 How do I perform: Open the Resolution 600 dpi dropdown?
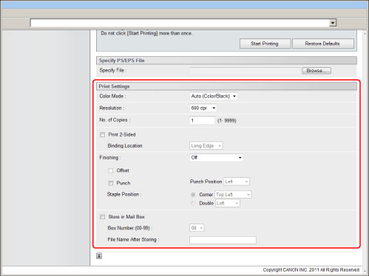203,108
